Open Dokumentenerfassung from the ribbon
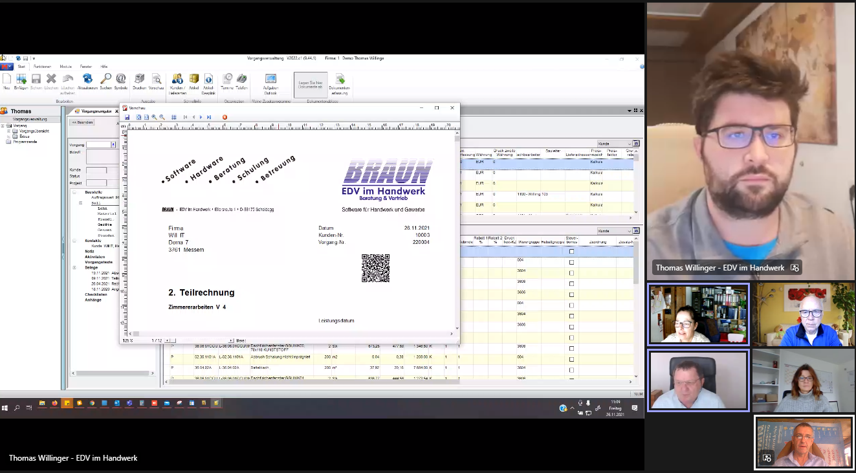This screenshot has height=473, width=856. [339, 83]
